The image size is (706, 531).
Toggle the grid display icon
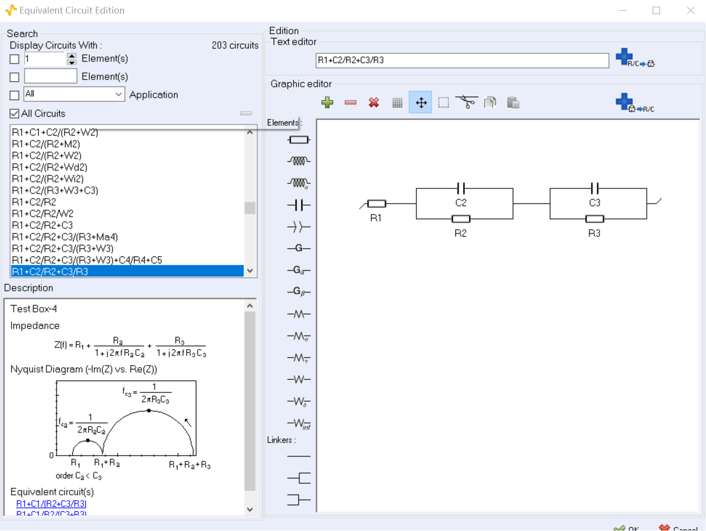397,103
